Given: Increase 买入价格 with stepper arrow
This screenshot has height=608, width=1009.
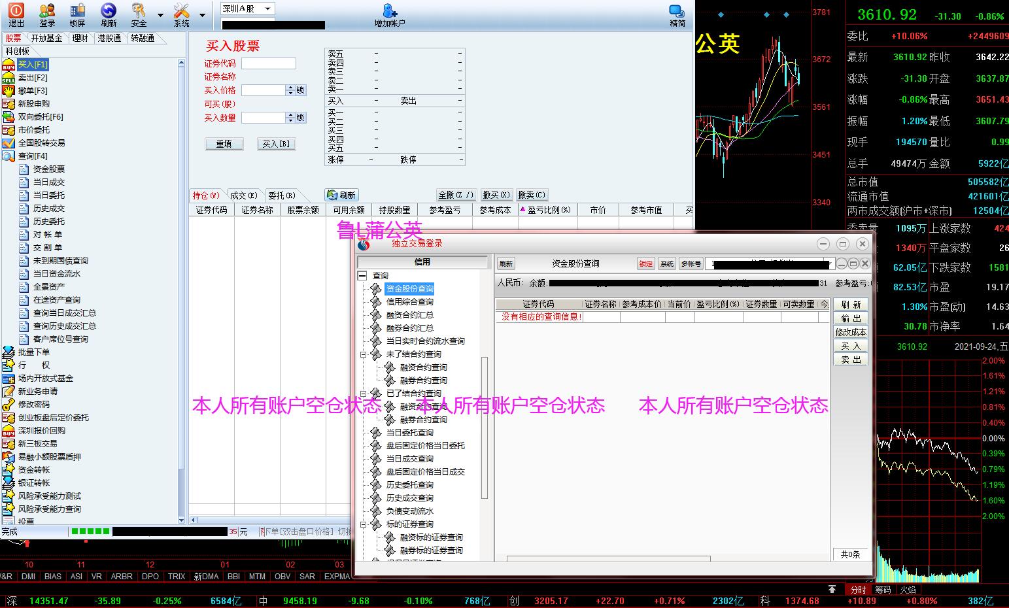Looking at the screenshot, I should 290,88.
